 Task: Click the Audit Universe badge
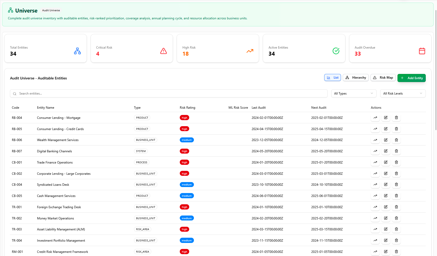tap(51, 10)
